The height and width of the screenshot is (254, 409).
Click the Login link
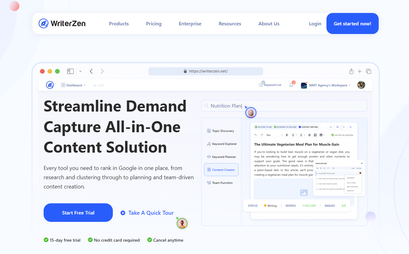coord(315,23)
